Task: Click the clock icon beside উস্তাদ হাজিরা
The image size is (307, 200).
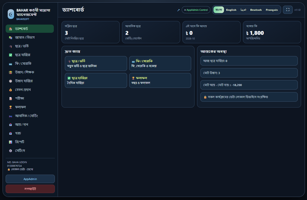Action: (11, 81)
